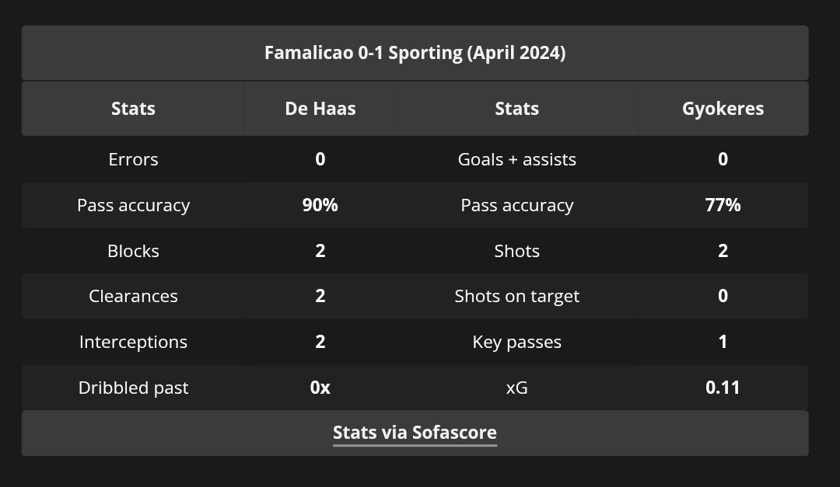Image resolution: width=840 pixels, height=487 pixels.
Task: Select the Dribbled past label
Action: (x=133, y=388)
